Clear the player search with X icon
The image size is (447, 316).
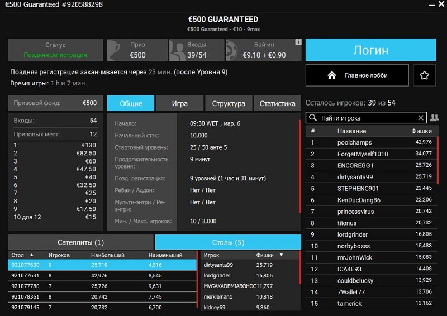[421, 118]
